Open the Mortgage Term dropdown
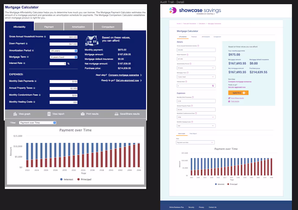The width and height of the screenshot is (298, 210). tap(63, 57)
